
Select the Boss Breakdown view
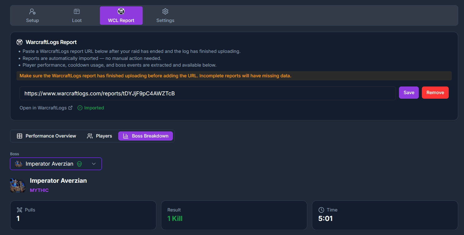(x=145, y=136)
